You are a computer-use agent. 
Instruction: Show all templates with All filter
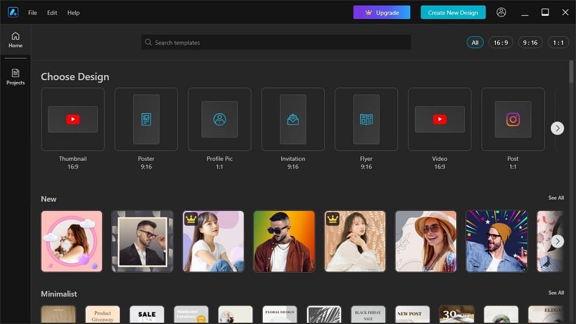(475, 43)
